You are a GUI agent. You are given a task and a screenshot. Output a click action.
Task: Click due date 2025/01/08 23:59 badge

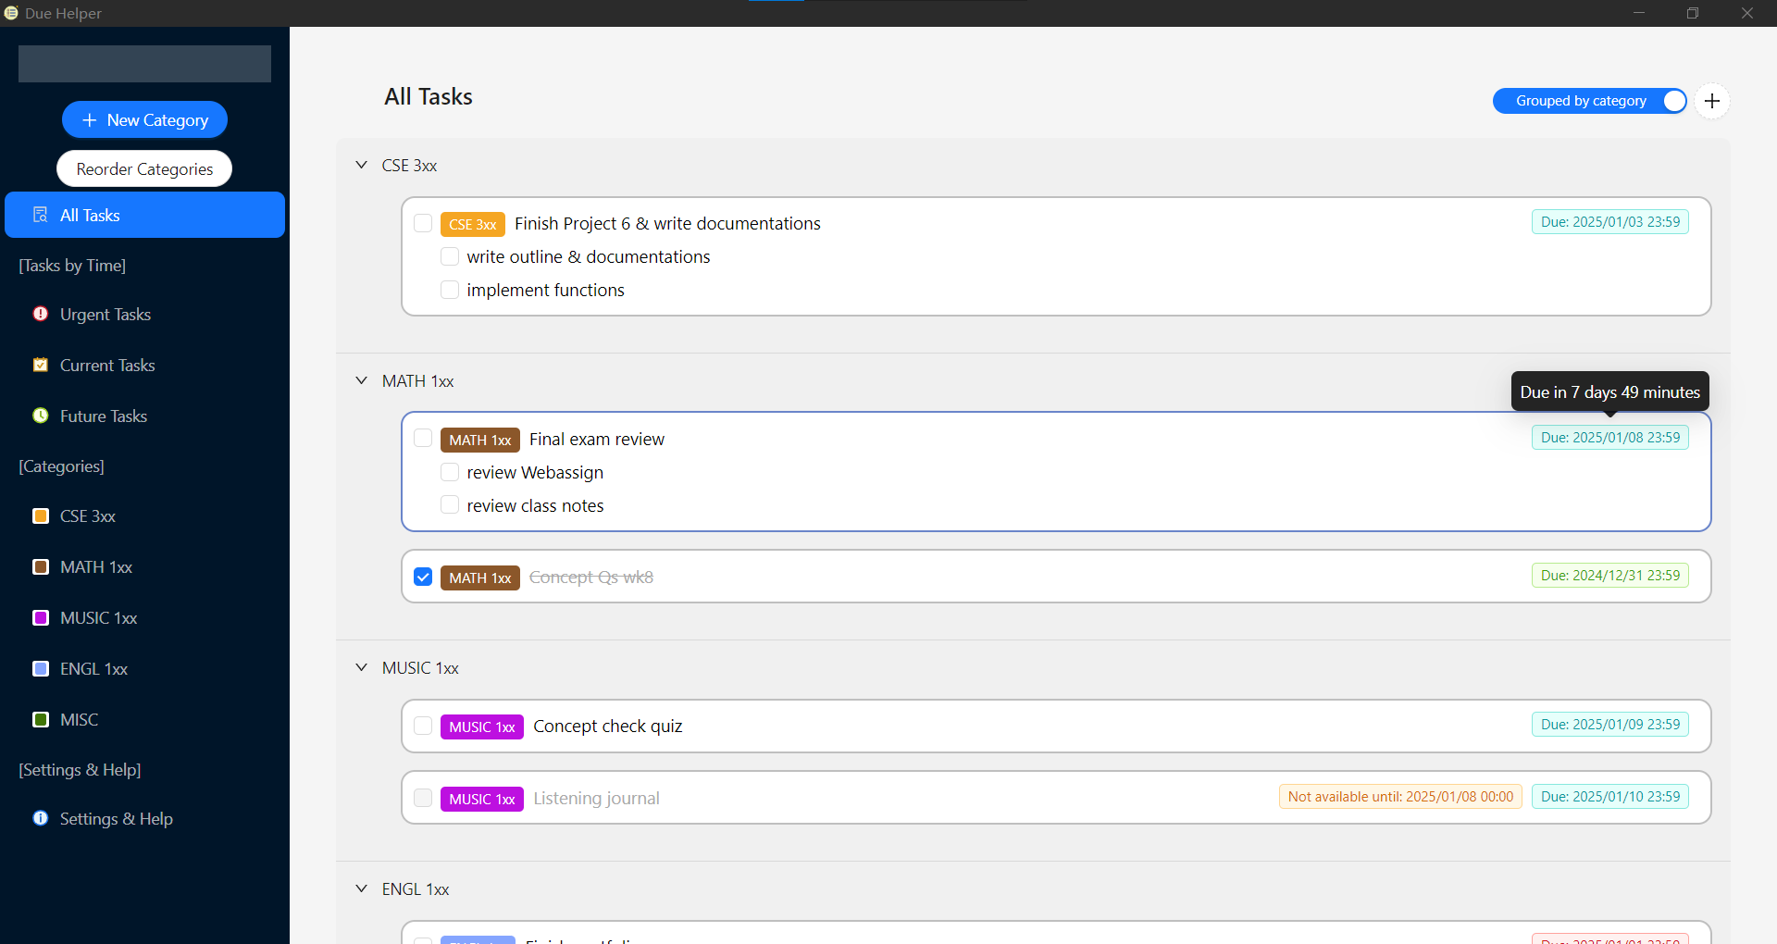coord(1610,438)
